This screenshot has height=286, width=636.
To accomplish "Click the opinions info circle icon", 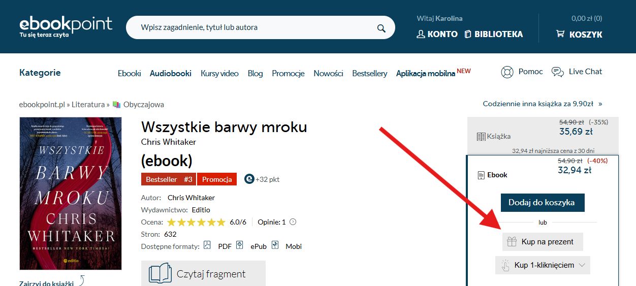I will tap(293, 222).
